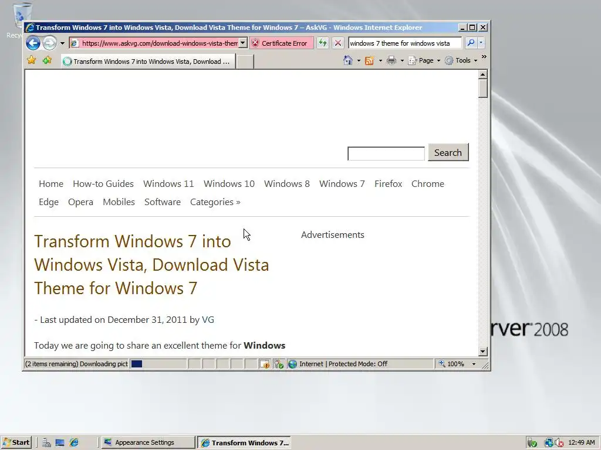Click the Back navigation arrow
This screenshot has width=601, height=450.
33,43
